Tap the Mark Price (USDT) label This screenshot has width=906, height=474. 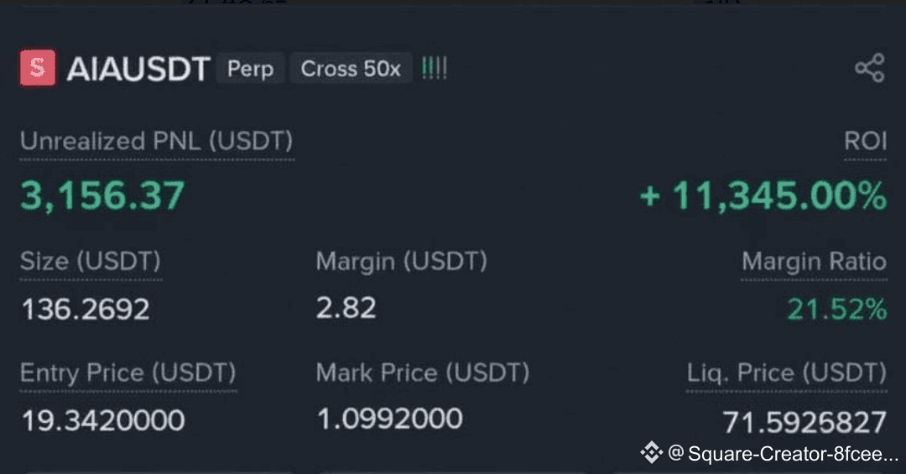(x=422, y=372)
